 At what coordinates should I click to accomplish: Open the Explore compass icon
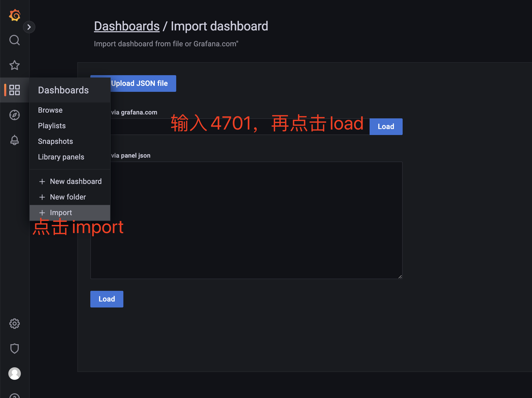point(15,115)
